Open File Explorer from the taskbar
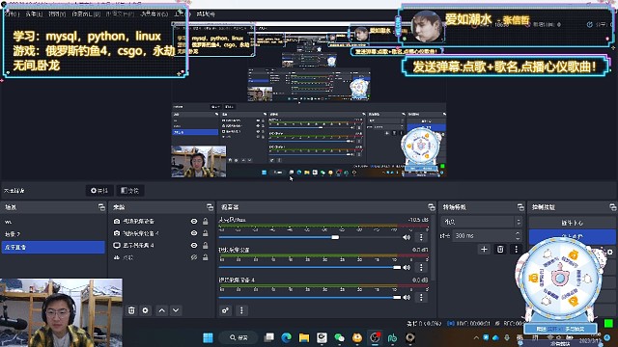This screenshot has width=618, height=347. 304,337
